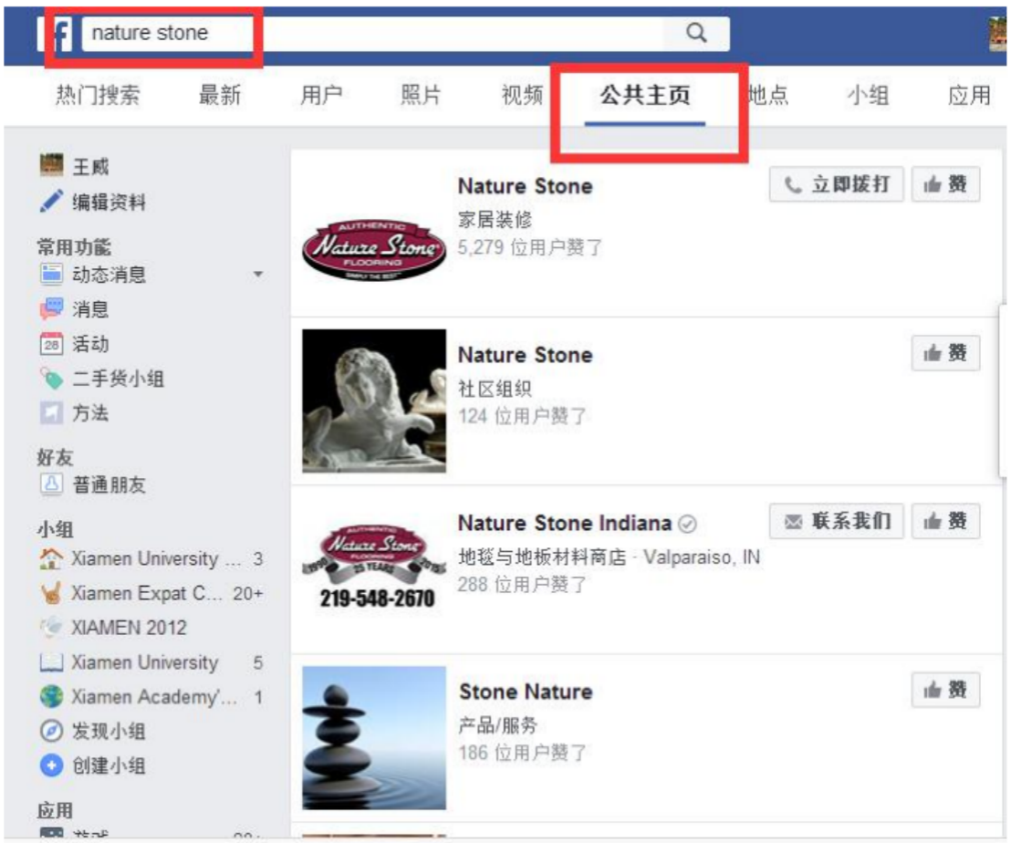Click the 立即拨打 call button
Screen dimensions: 1011x843
(837, 184)
